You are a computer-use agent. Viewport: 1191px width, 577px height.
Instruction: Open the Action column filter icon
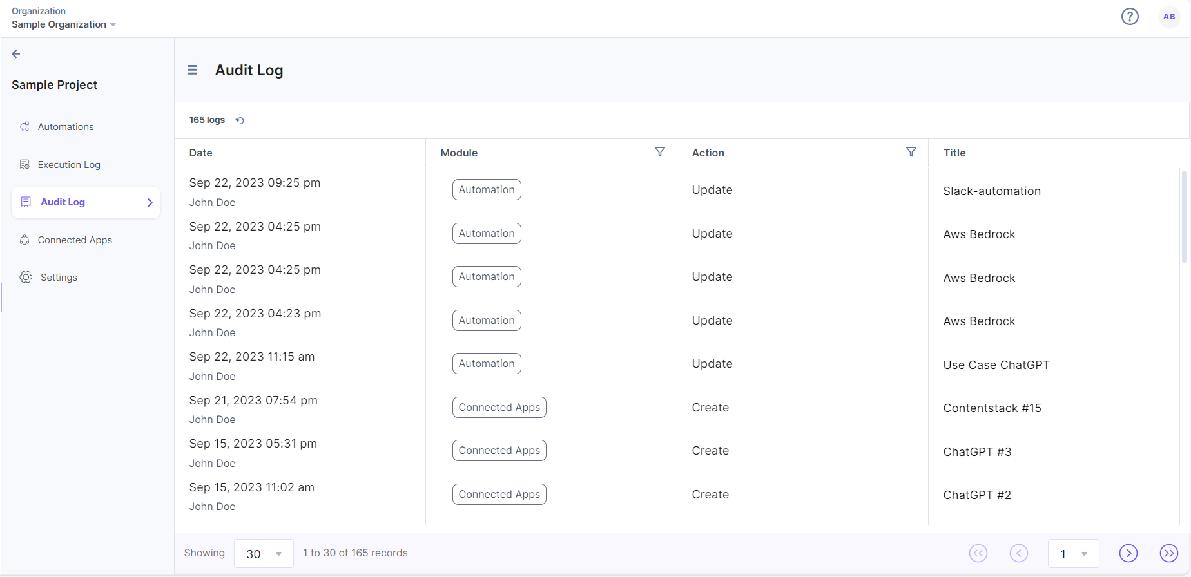coord(911,152)
